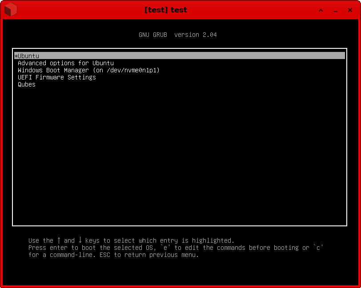Pick the UEFI Firmware Settings entry
Screen dimensions: 361x288
pos(56,77)
